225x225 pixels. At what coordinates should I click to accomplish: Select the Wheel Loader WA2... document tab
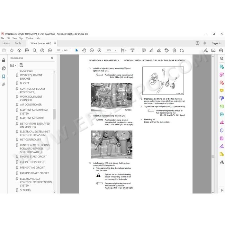pos(41,43)
